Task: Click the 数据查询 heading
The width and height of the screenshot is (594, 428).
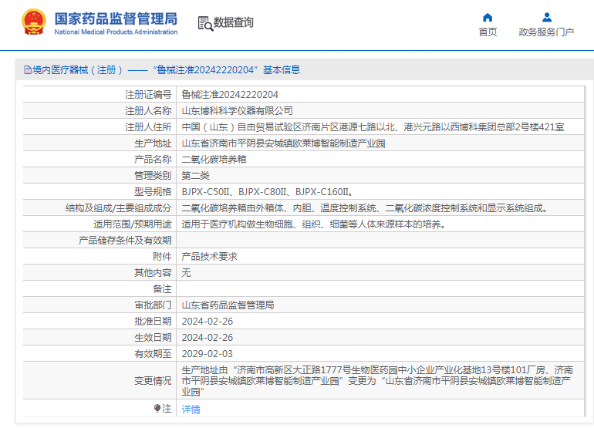Action: tap(233, 22)
